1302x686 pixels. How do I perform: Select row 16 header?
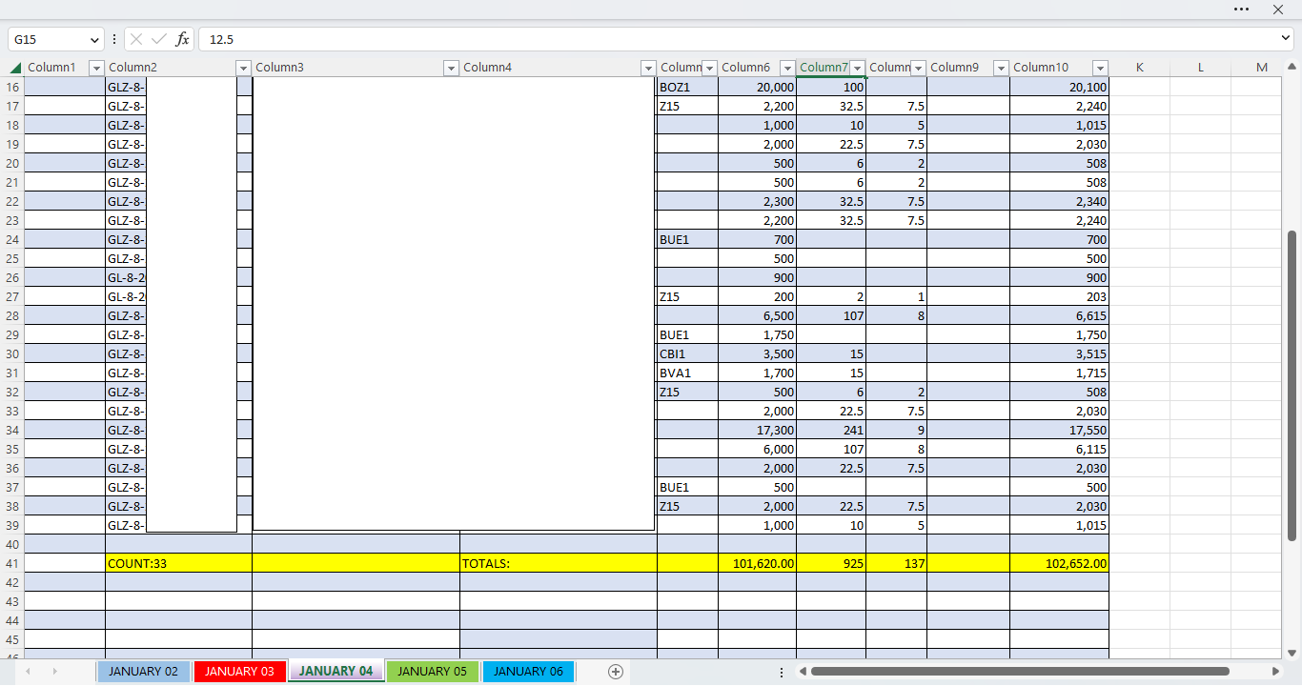point(12,87)
